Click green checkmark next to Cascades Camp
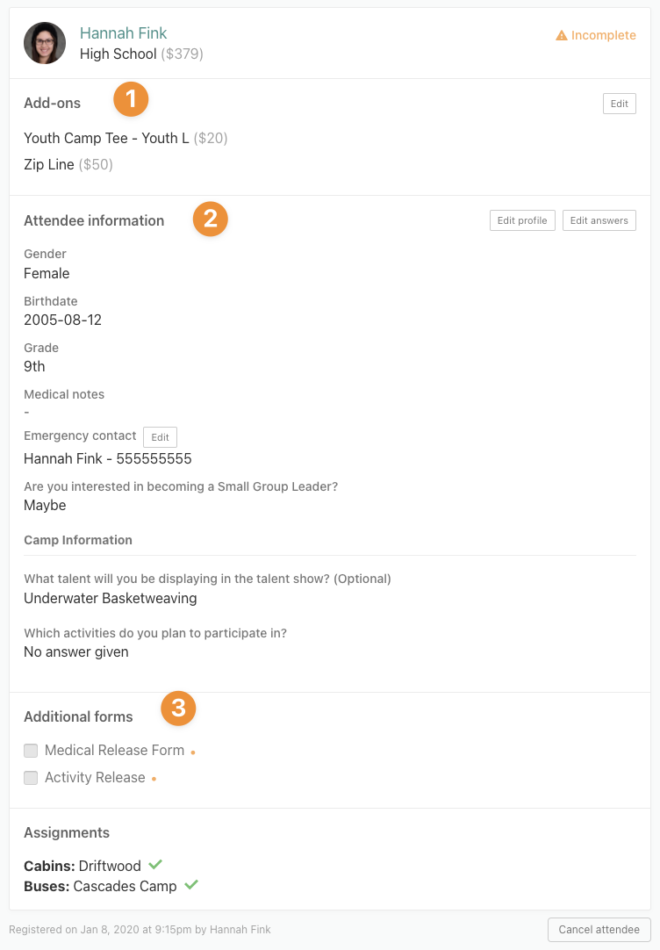The height and width of the screenshot is (950, 660). tap(191, 884)
